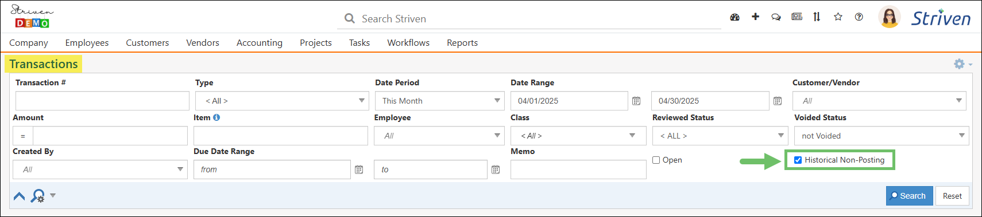The image size is (982, 217).
Task: Open the Employees menu
Action: tap(87, 42)
